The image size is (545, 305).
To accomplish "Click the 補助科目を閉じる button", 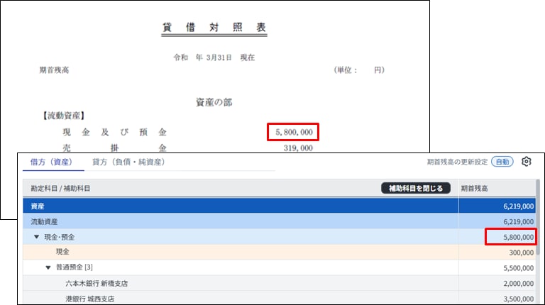I will [x=415, y=188].
